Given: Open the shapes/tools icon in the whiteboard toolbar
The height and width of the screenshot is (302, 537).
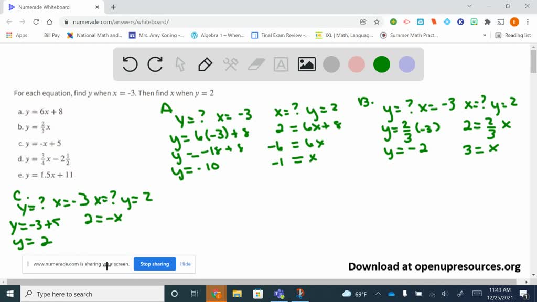Looking at the screenshot, I should (x=229, y=64).
